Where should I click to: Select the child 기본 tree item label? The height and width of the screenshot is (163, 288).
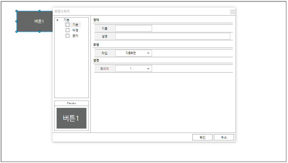[75, 25]
